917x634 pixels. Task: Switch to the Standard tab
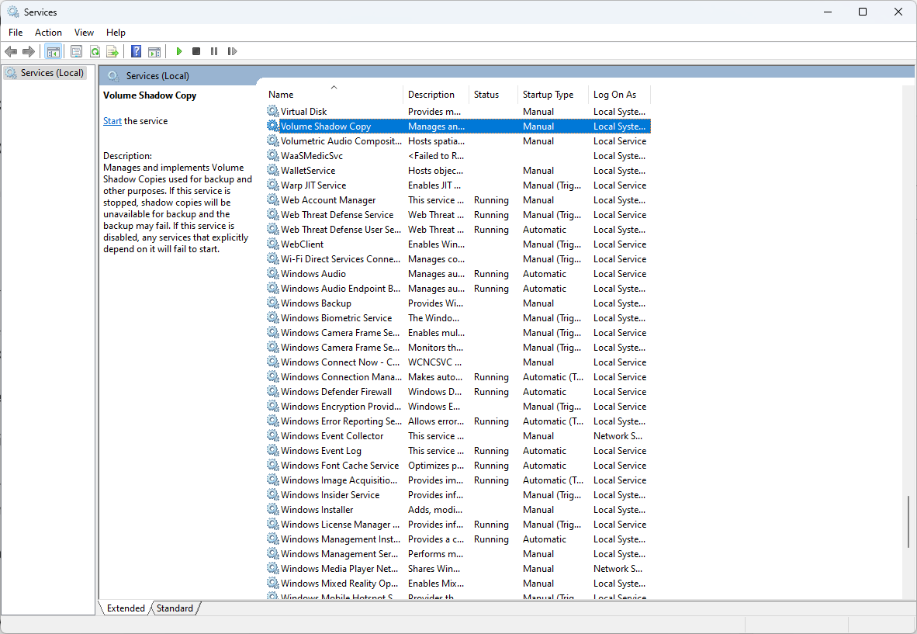tap(175, 608)
